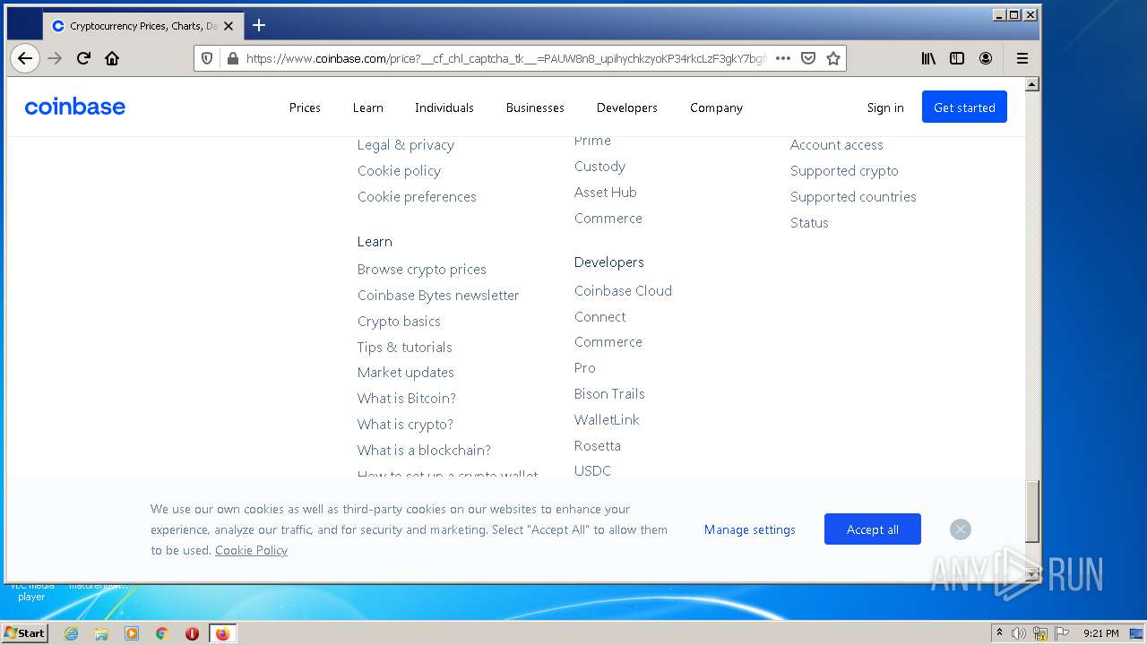
Task: Open What is Bitcoin? link
Action: (x=407, y=399)
